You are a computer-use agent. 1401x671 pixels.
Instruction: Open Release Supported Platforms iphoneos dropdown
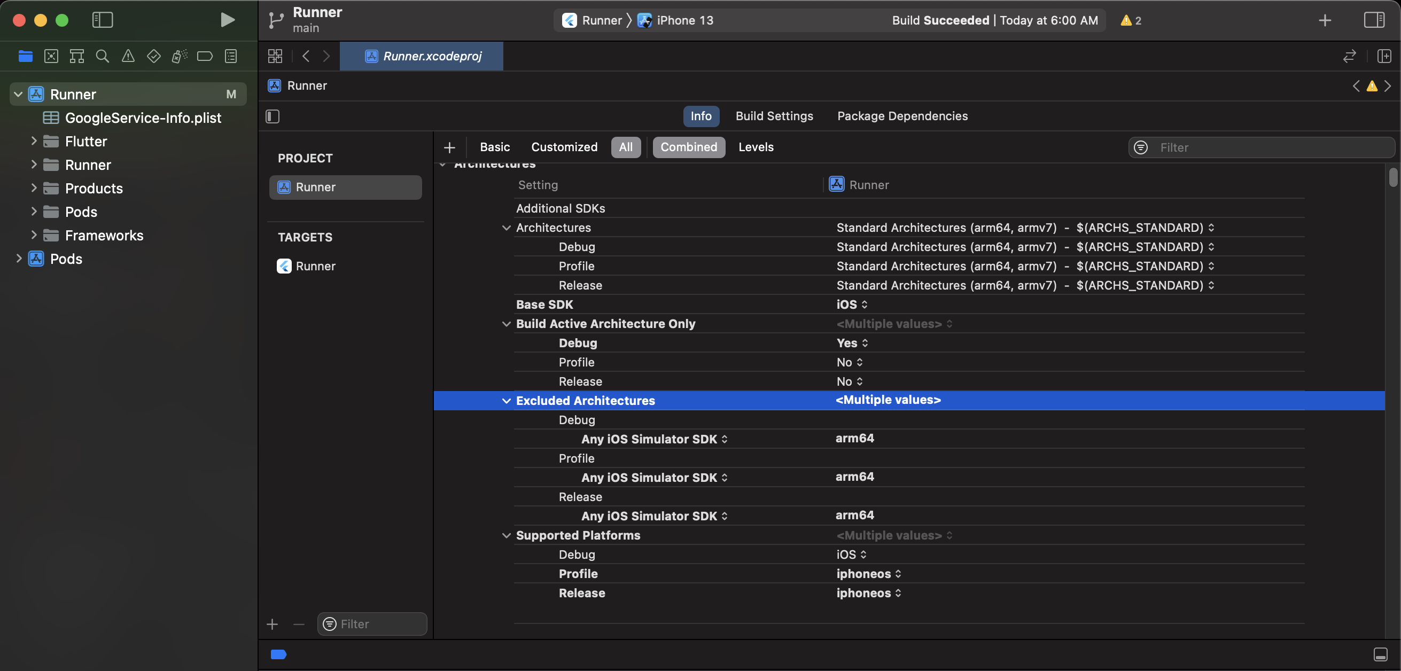tap(869, 593)
